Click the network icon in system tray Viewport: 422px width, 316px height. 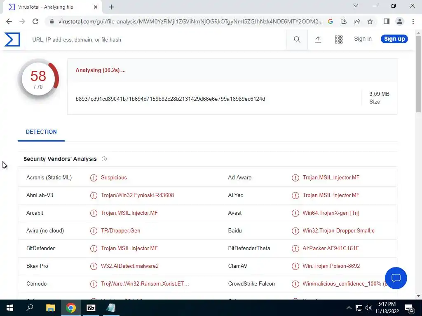pos(359,308)
